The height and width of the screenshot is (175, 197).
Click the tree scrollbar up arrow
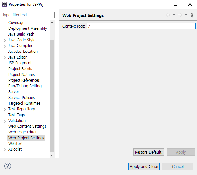pyautogui.click(x=52, y=23)
